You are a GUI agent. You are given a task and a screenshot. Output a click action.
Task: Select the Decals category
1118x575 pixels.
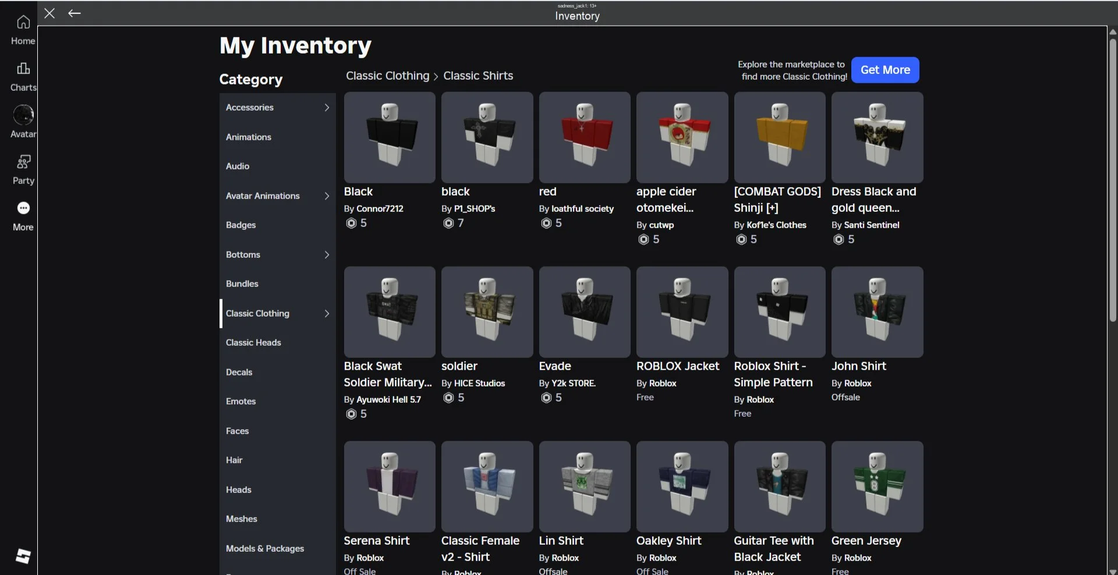point(239,372)
